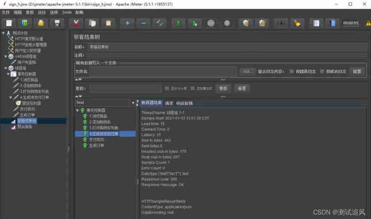Click the 查找 search button

tap(222, 88)
